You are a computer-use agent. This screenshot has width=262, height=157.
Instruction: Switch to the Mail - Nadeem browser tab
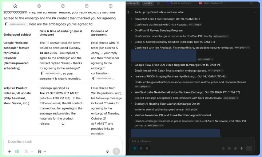click(213, 3)
